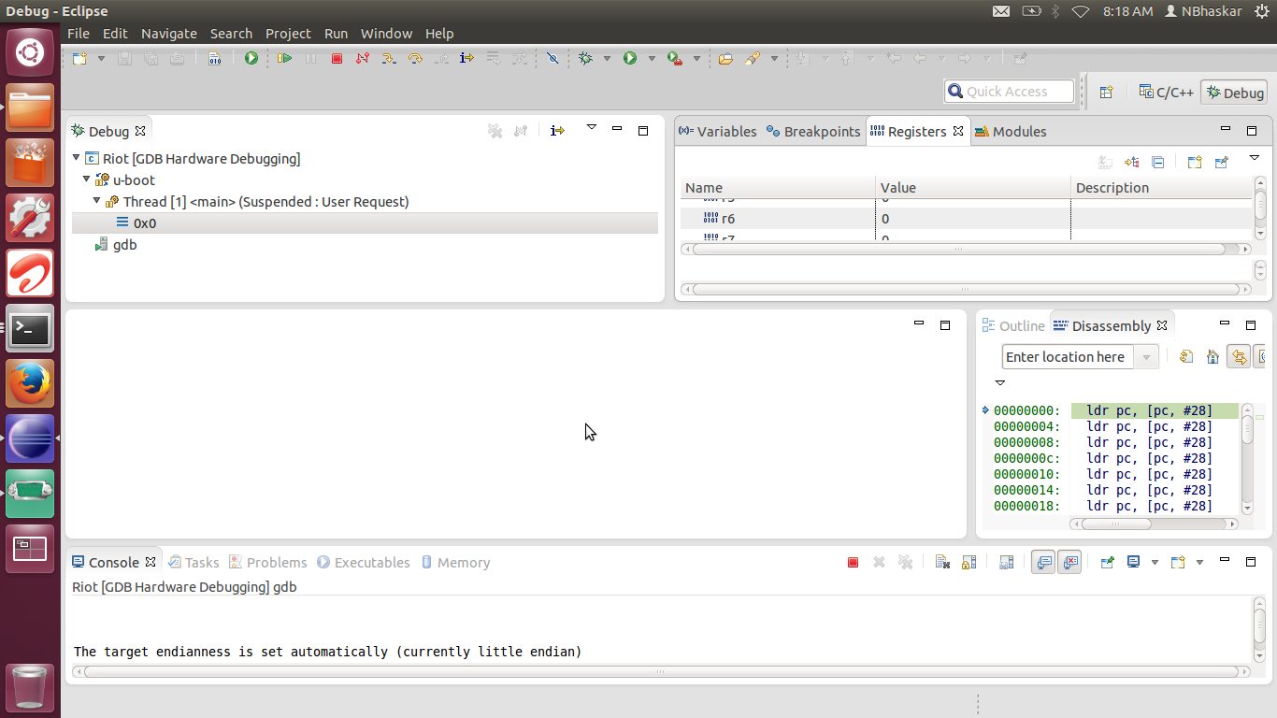Select the r6 register row
Image resolution: width=1277 pixels, height=718 pixels.
point(965,219)
